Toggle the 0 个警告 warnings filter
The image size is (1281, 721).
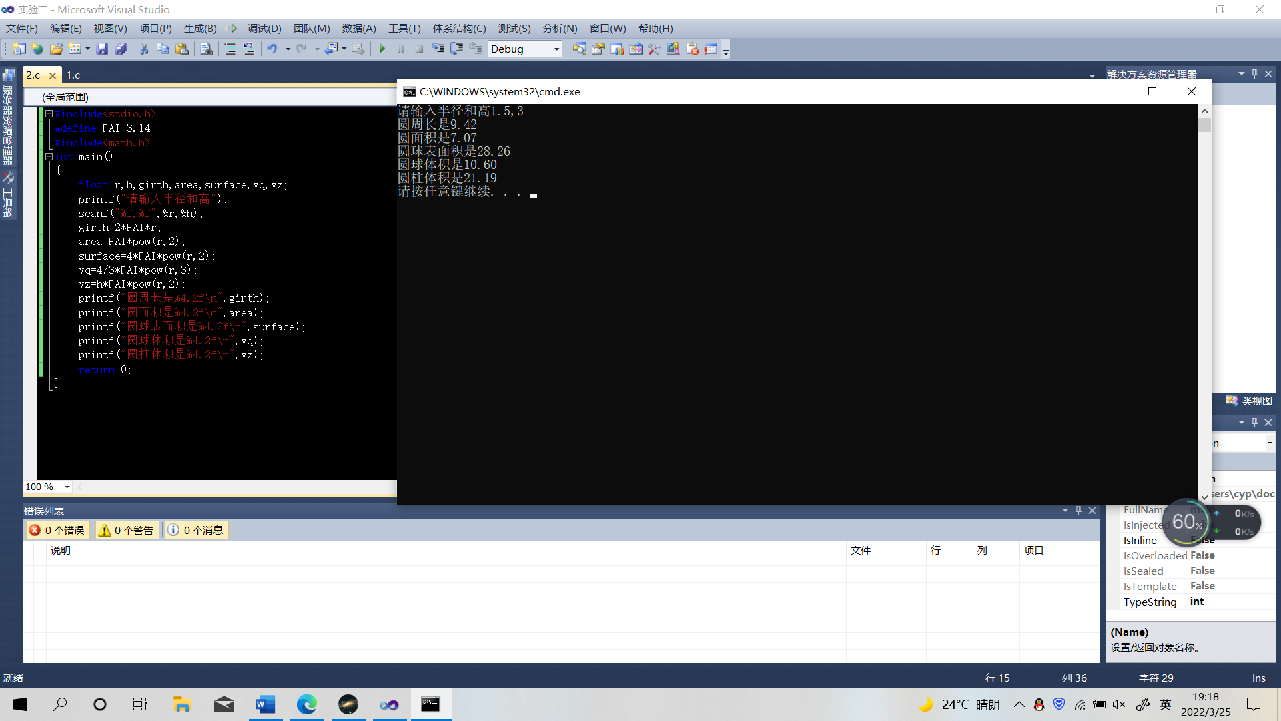click(x=127, y=530)
